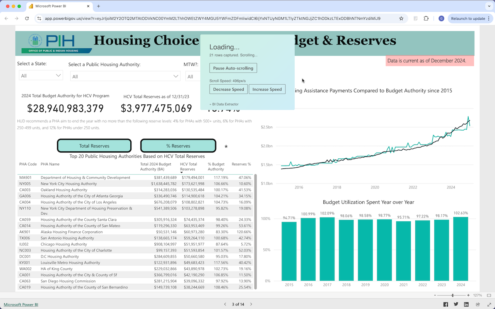This screenshot has width=495, height=309.
Task: Click the fit-to-page icon next to zoom level
Action: coord(489,295)
